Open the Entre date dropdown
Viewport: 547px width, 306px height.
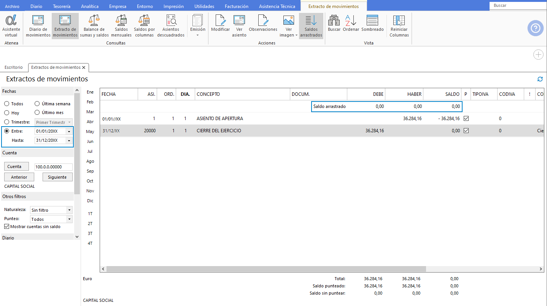coord(69,131)
